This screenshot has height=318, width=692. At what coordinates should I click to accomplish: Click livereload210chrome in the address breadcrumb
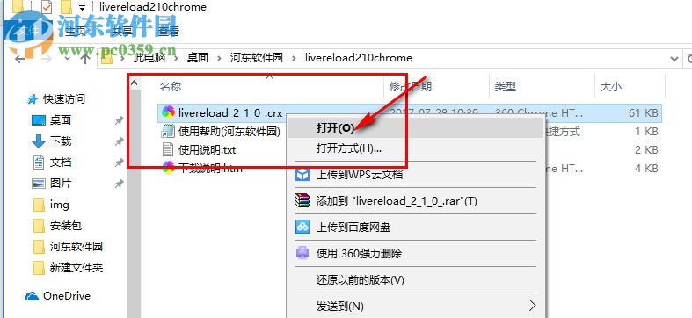click(359, 58)
